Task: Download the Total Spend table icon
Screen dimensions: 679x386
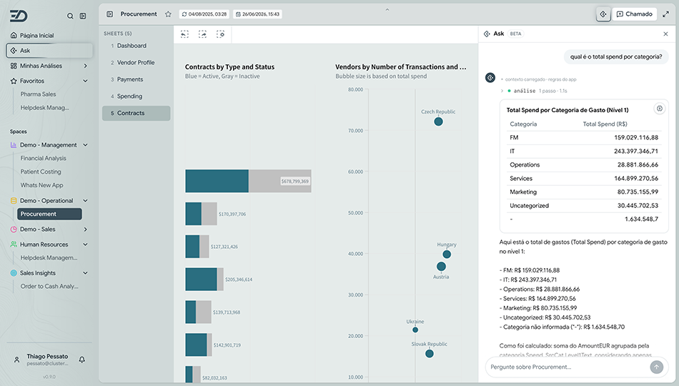Action: [x=660, y=109]
